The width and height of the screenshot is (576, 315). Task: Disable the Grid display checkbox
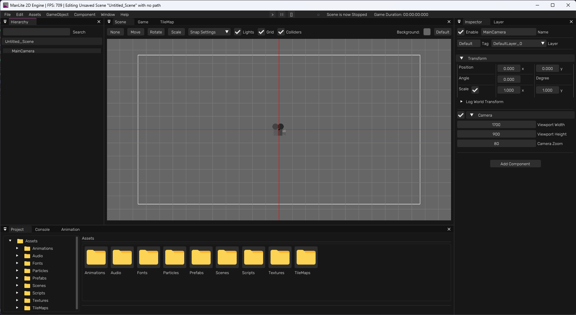[261, 32]
